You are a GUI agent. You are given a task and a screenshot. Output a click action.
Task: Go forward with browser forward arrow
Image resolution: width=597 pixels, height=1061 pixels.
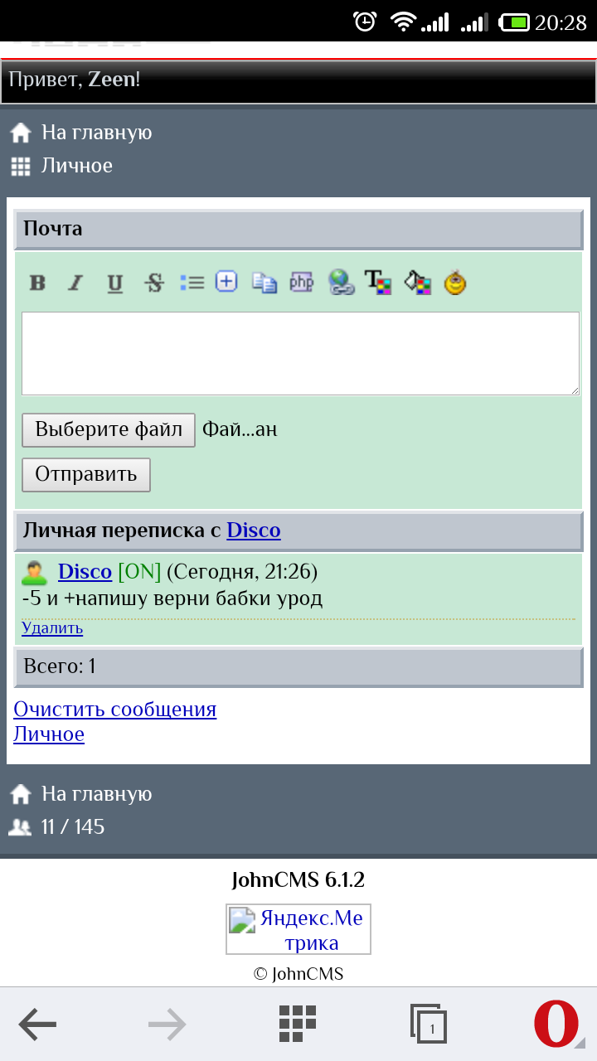pyautogui.click(x=167, y=1025)
